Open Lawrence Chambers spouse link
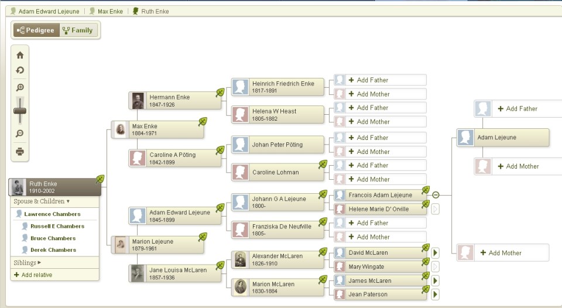562x308 pixels. click(52, 214)
